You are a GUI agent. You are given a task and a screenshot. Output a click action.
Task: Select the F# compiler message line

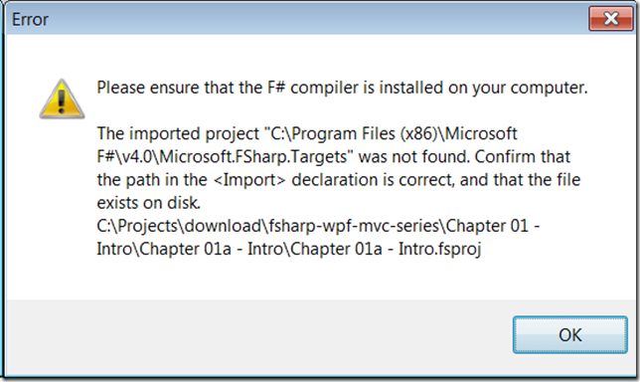pyautogui.click(x=342, y=88)
